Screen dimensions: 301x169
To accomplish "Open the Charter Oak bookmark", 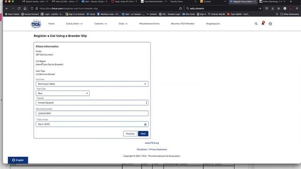I will 216,14.
